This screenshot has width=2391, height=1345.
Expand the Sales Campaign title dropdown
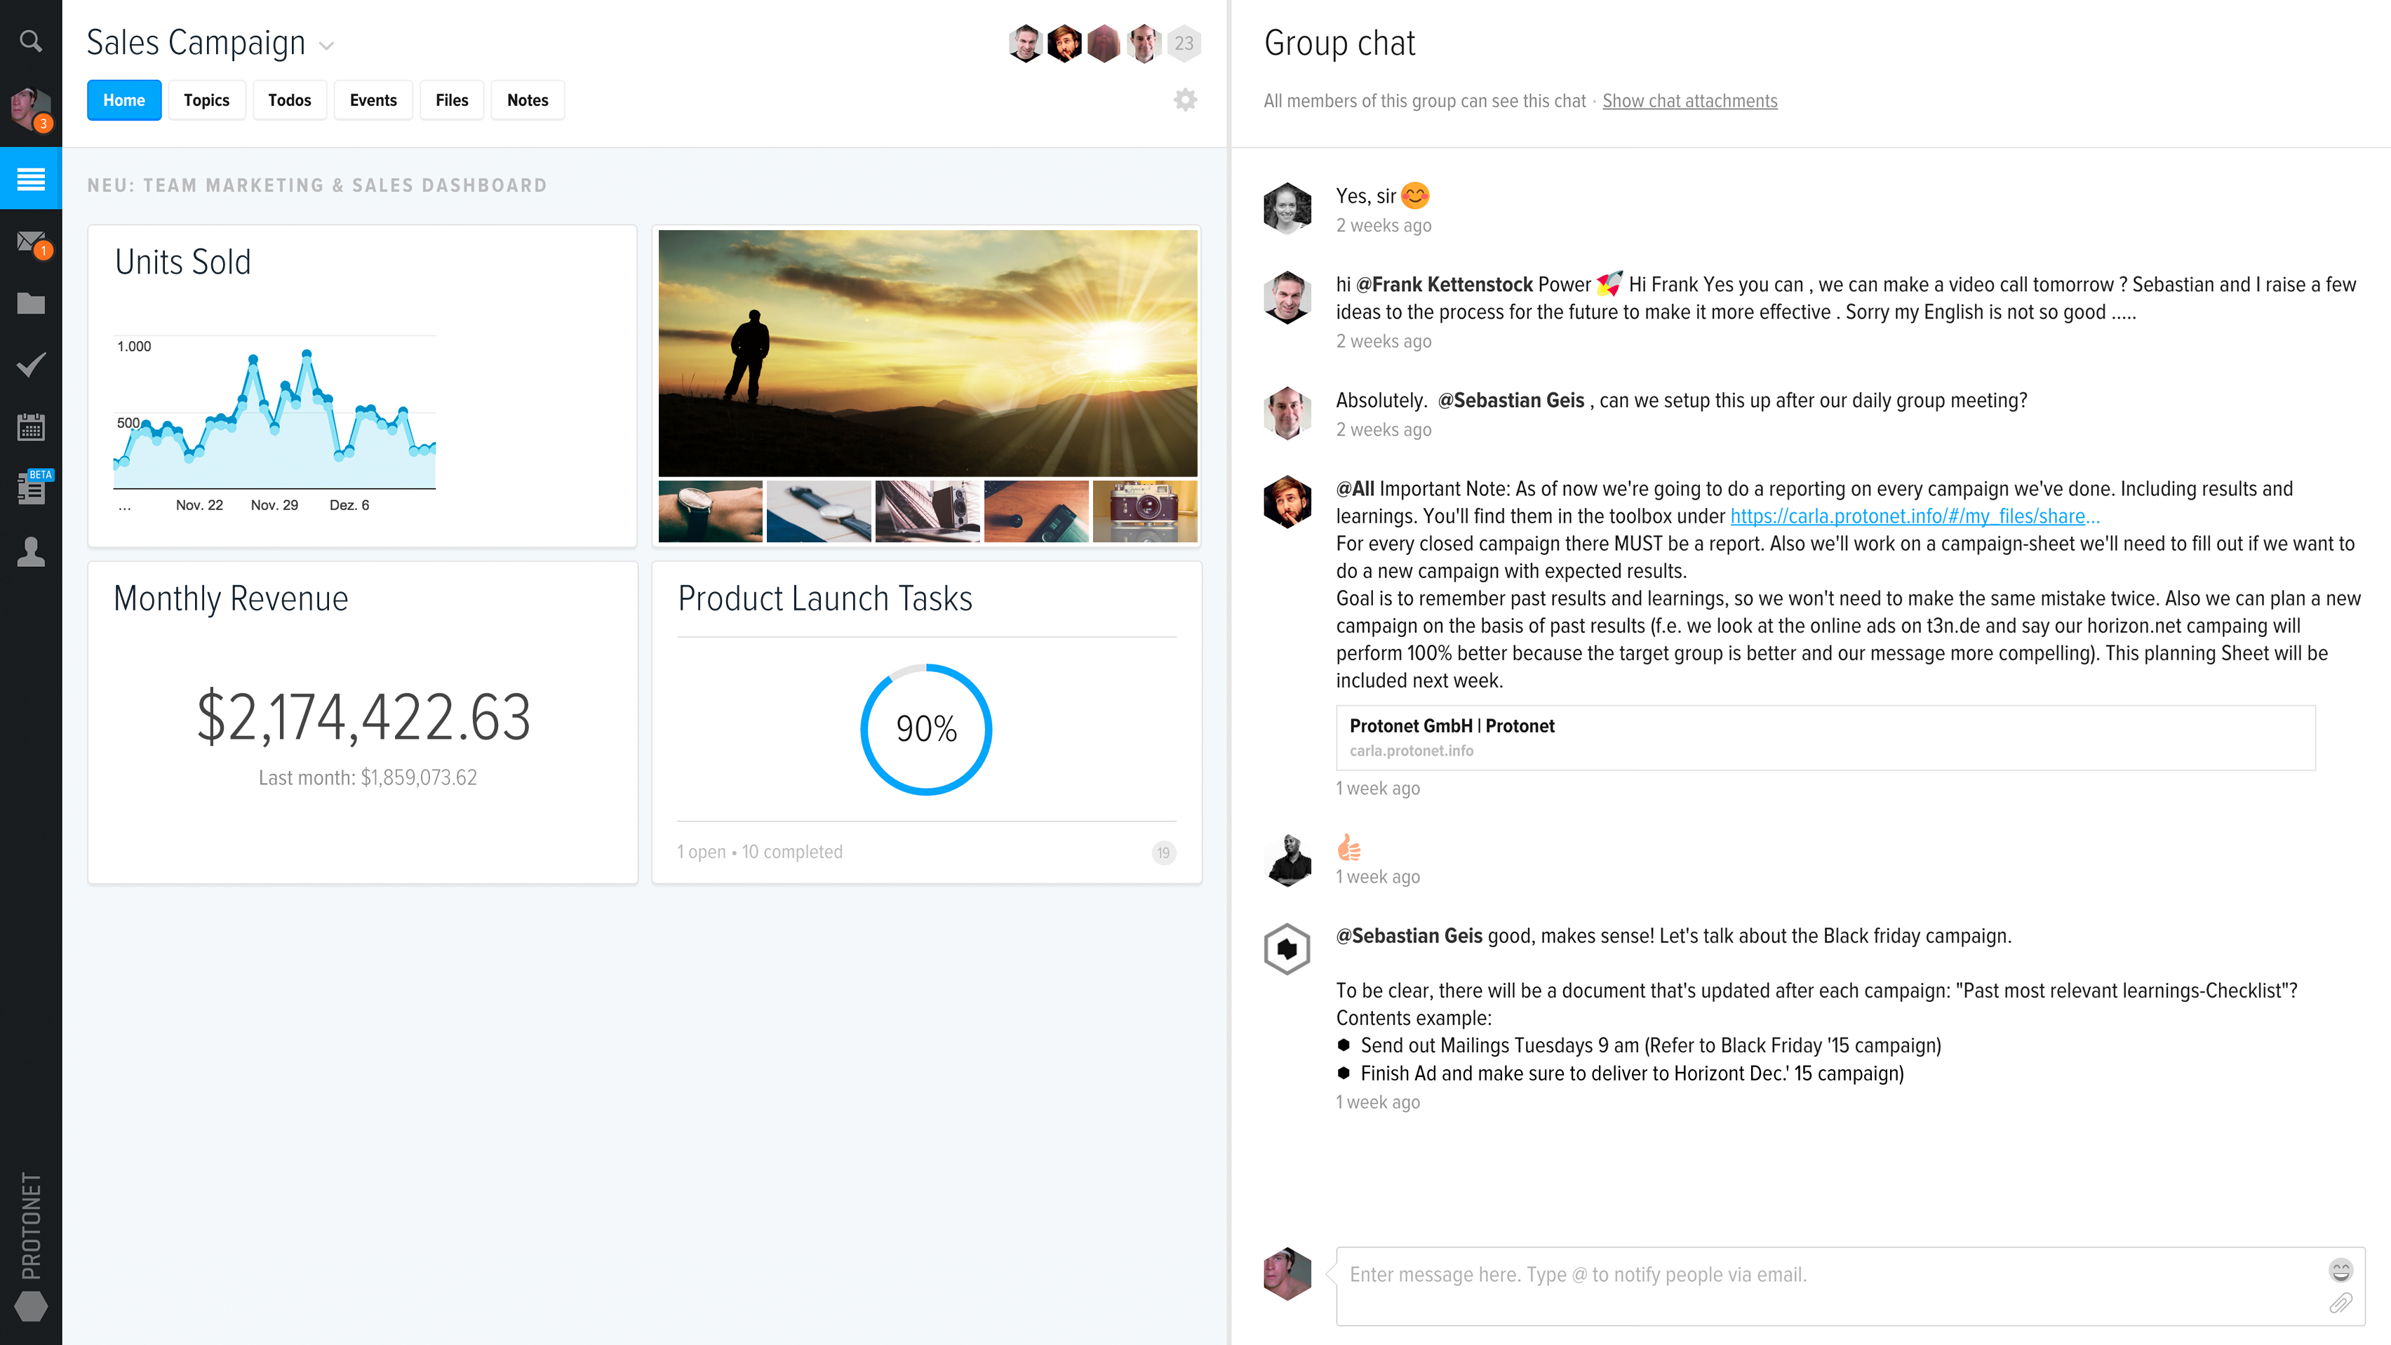pyautogui.click(x=326, y=46)
